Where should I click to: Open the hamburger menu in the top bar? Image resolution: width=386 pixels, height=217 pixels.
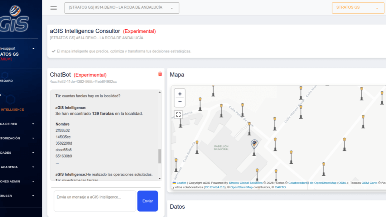53,8
